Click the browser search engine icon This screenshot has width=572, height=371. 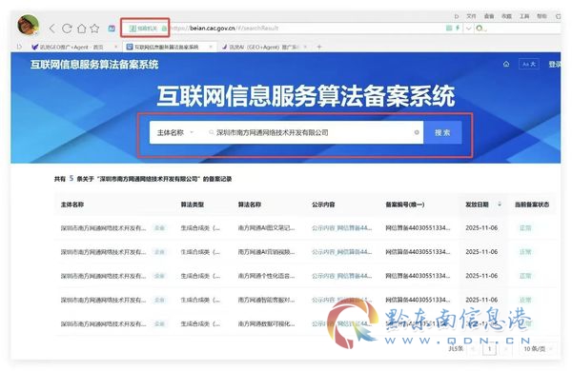pyautogui.click(x=480, y=29)
